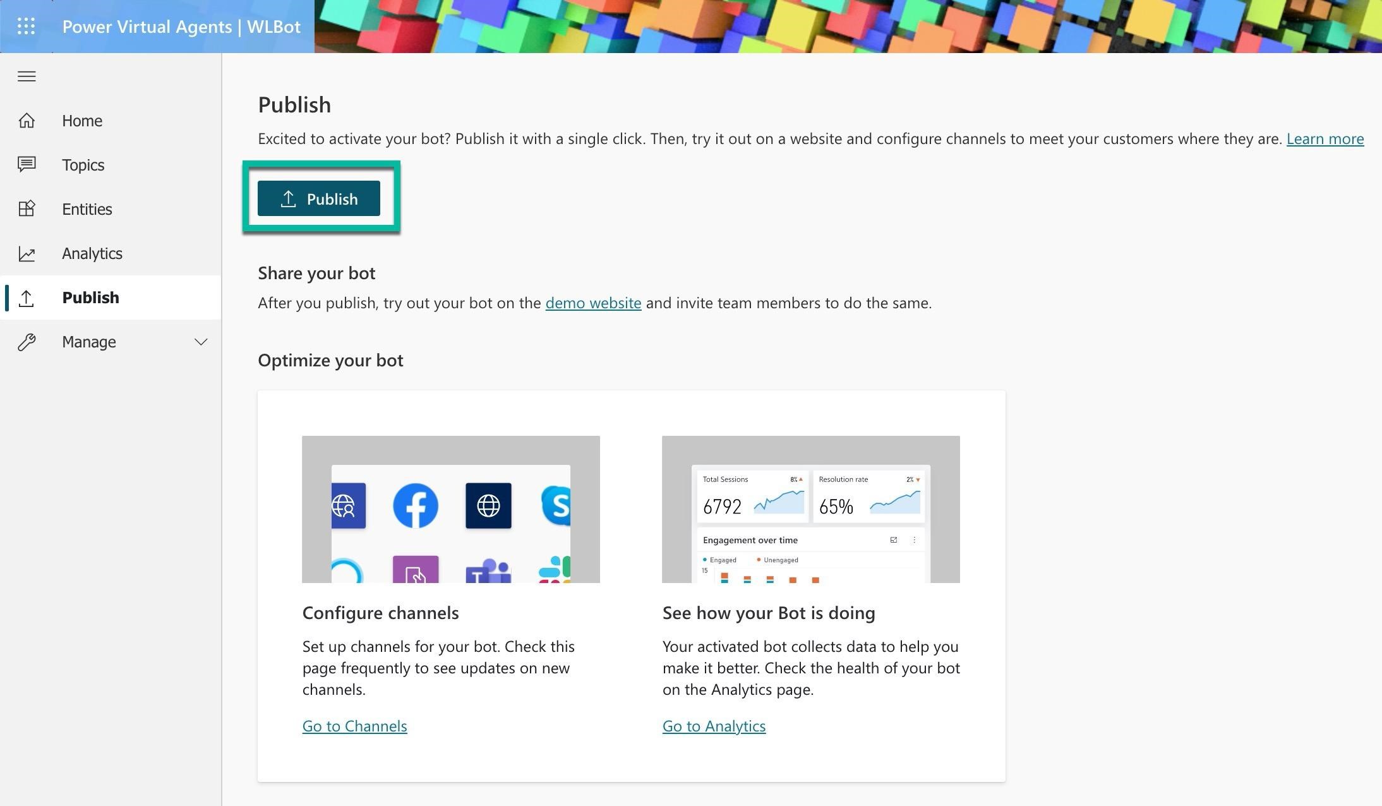Click the Publish navigation icon
The width and height of the screenshot is (1382, 806).
tap(26, 296)
